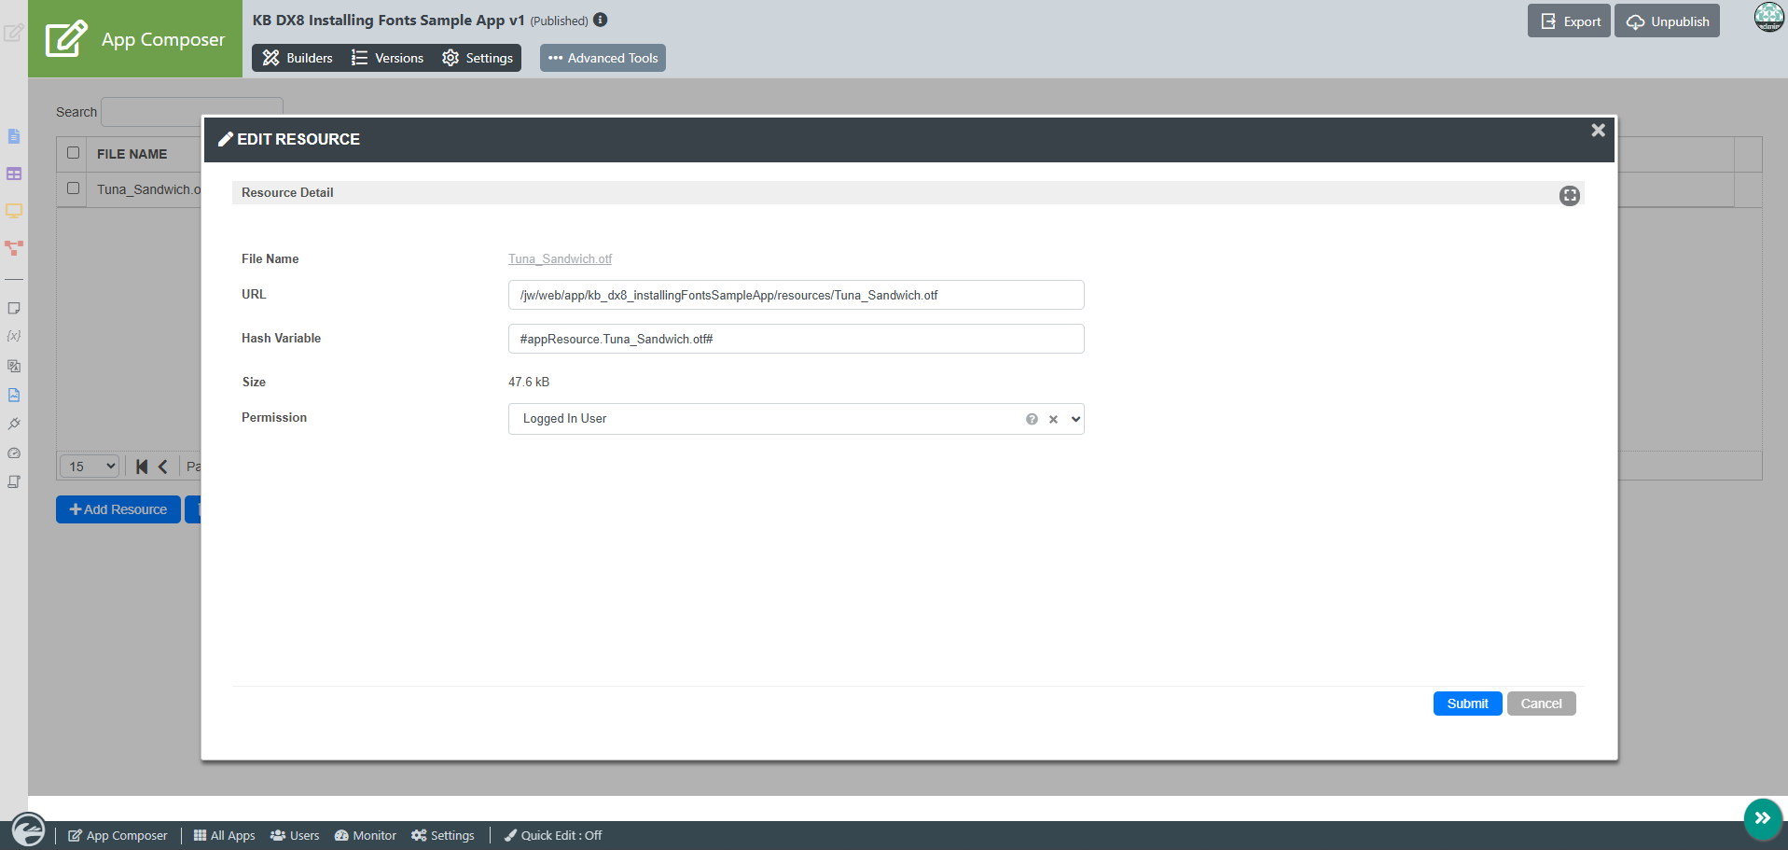Open the Advanced Tools menu
1788x850 pixels.
coord(603,58)
